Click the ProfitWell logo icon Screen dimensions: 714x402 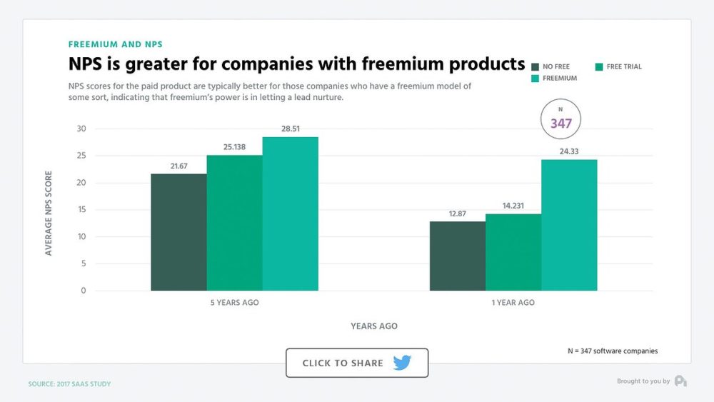tap(680, 381)
